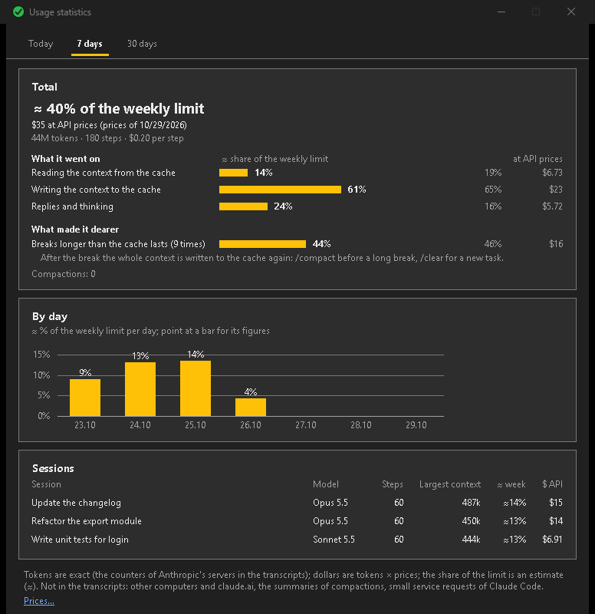
Task: Select the 'Refactor the export module' session
Action: click(297, 521)
